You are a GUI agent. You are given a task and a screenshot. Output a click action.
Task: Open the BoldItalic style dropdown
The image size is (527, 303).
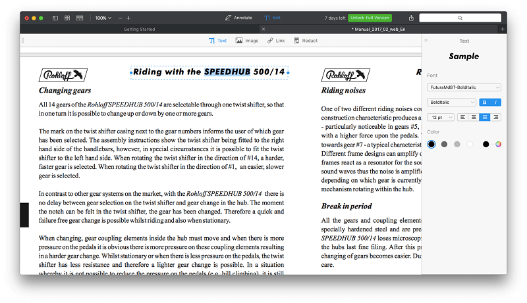pos(451,103)
